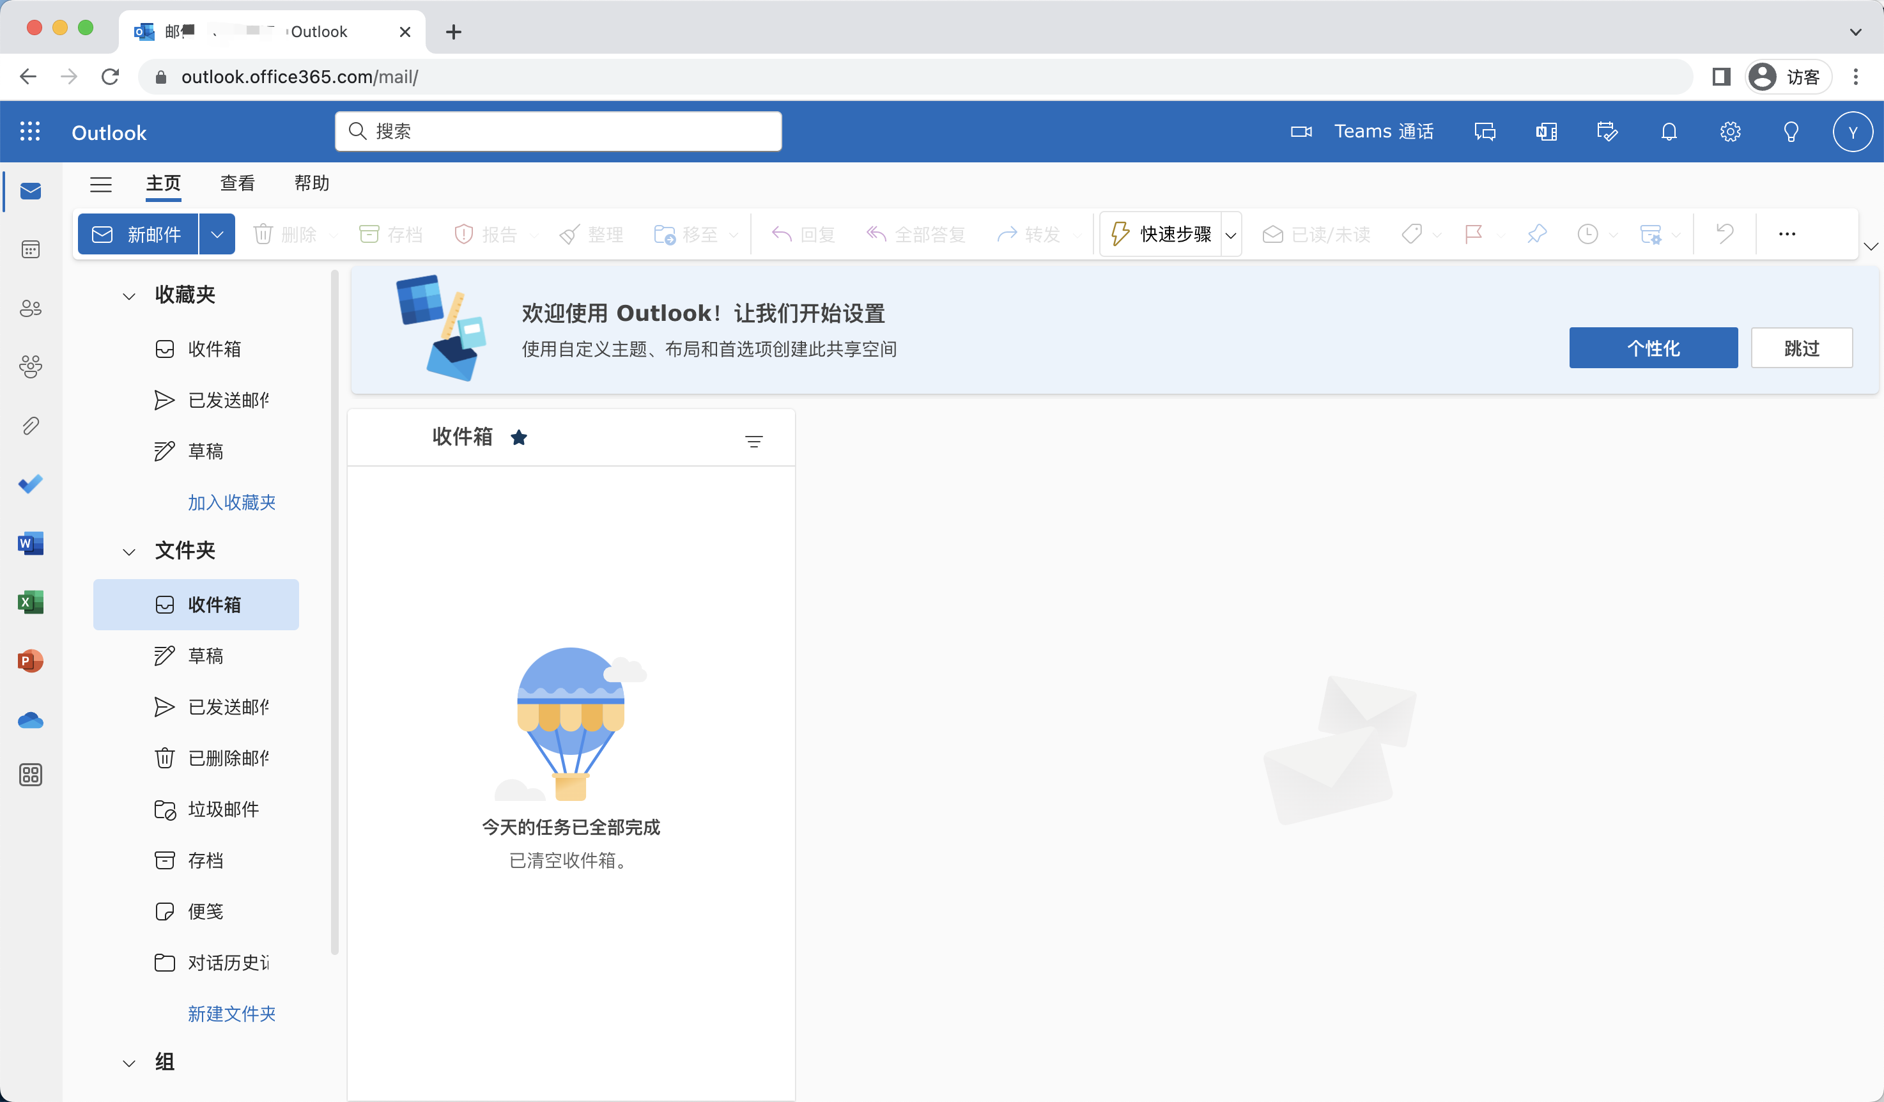
Task: Open the To Do checkmark app
Action: (x=31, y=485)
